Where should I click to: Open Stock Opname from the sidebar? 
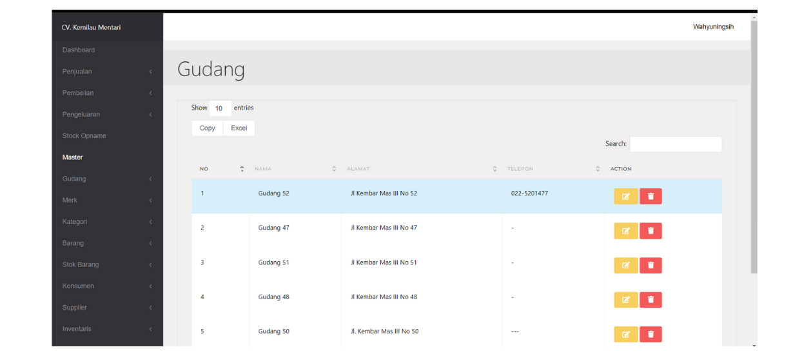(84, 136)
